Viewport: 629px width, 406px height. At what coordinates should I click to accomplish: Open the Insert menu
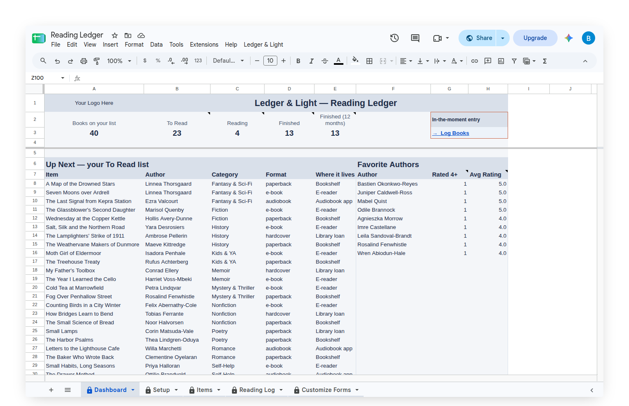click(x=110, y=45)
